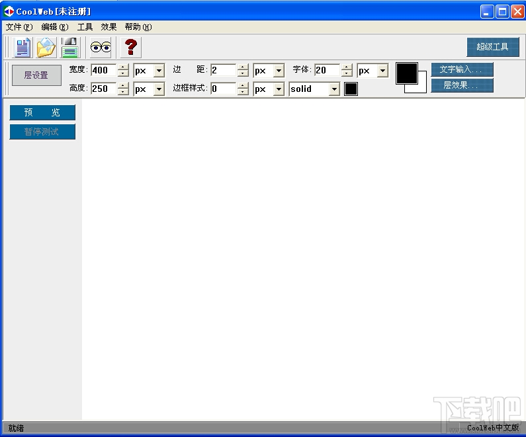Open the 工具 menu
Screen dimensions: 526x437
[85, 27]
